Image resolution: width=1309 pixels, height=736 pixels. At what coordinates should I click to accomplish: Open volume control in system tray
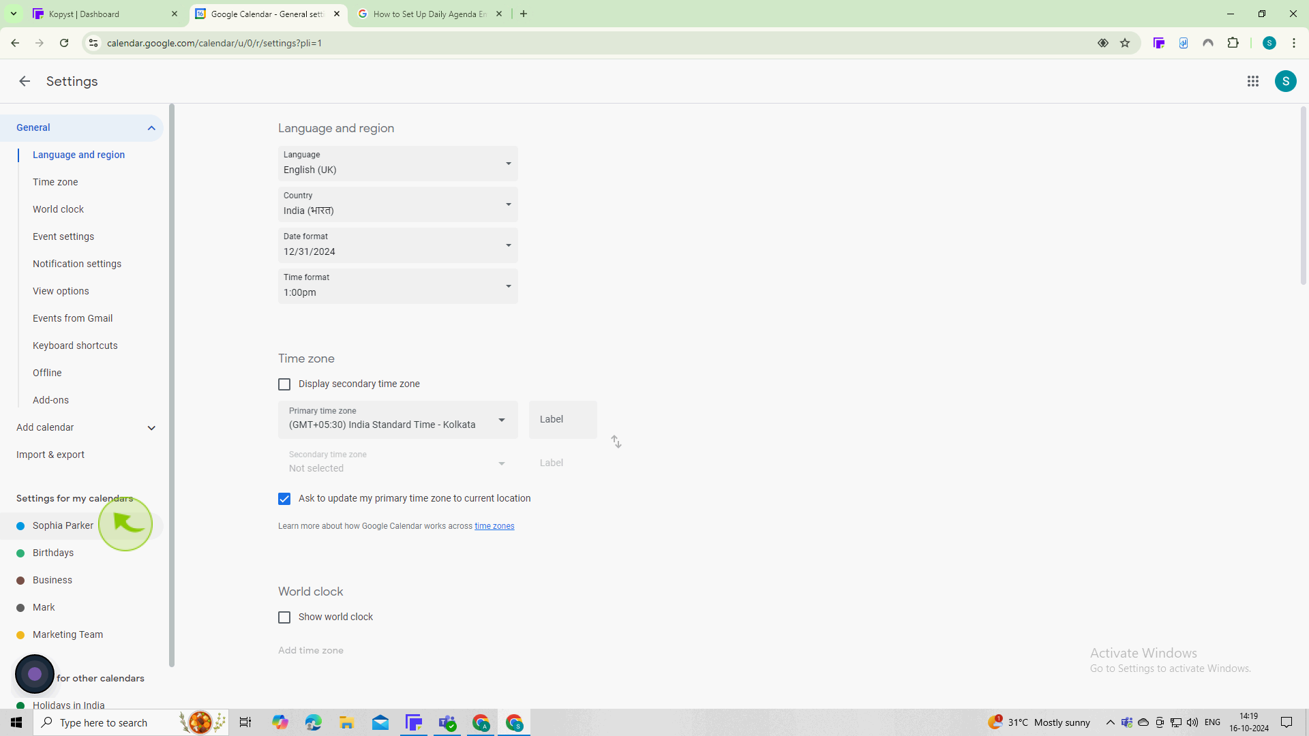pyautogui.click(x=1192, y=722)
